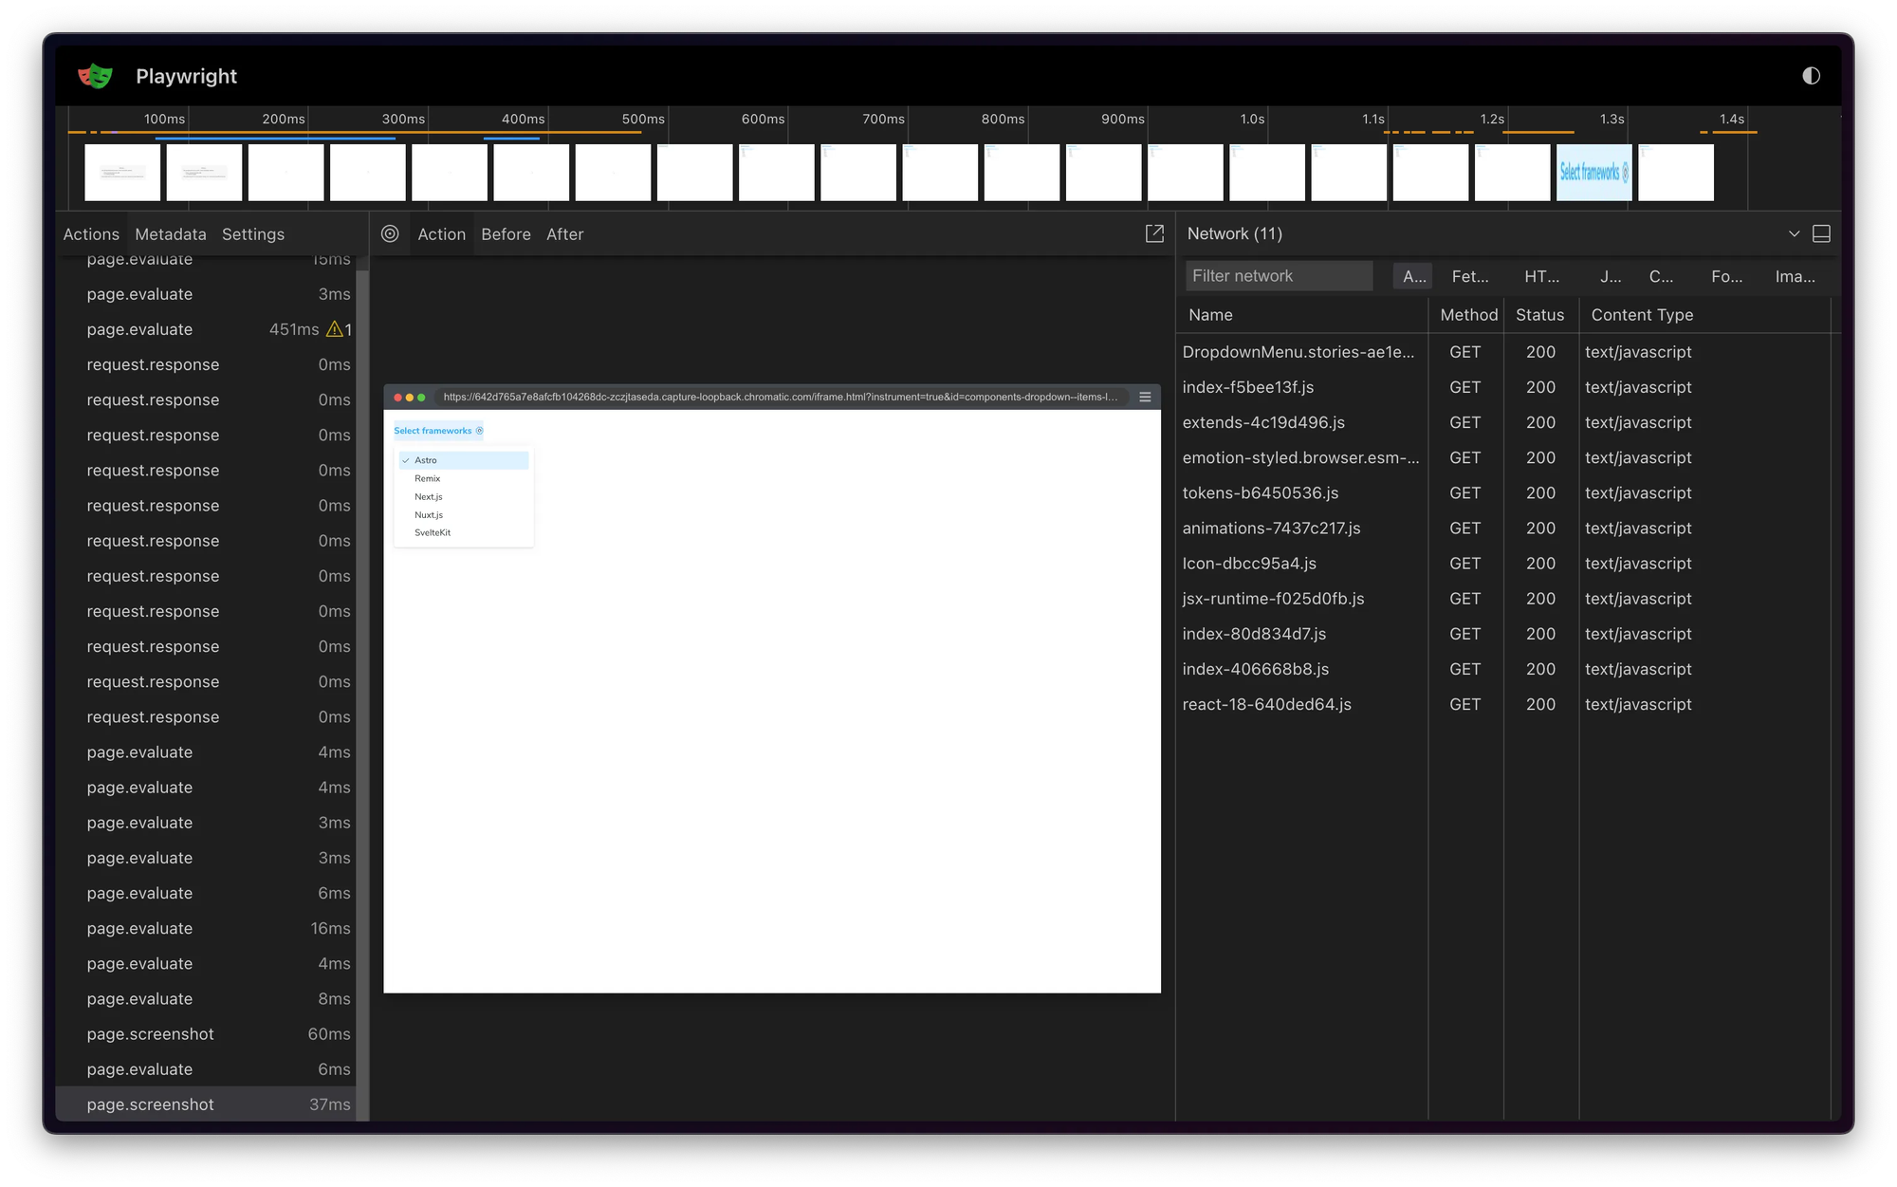The height and width of the screenshot is (1187, 1897).
Task: Click the Before snapshot tab icon
Action: (x=505, y=233)
